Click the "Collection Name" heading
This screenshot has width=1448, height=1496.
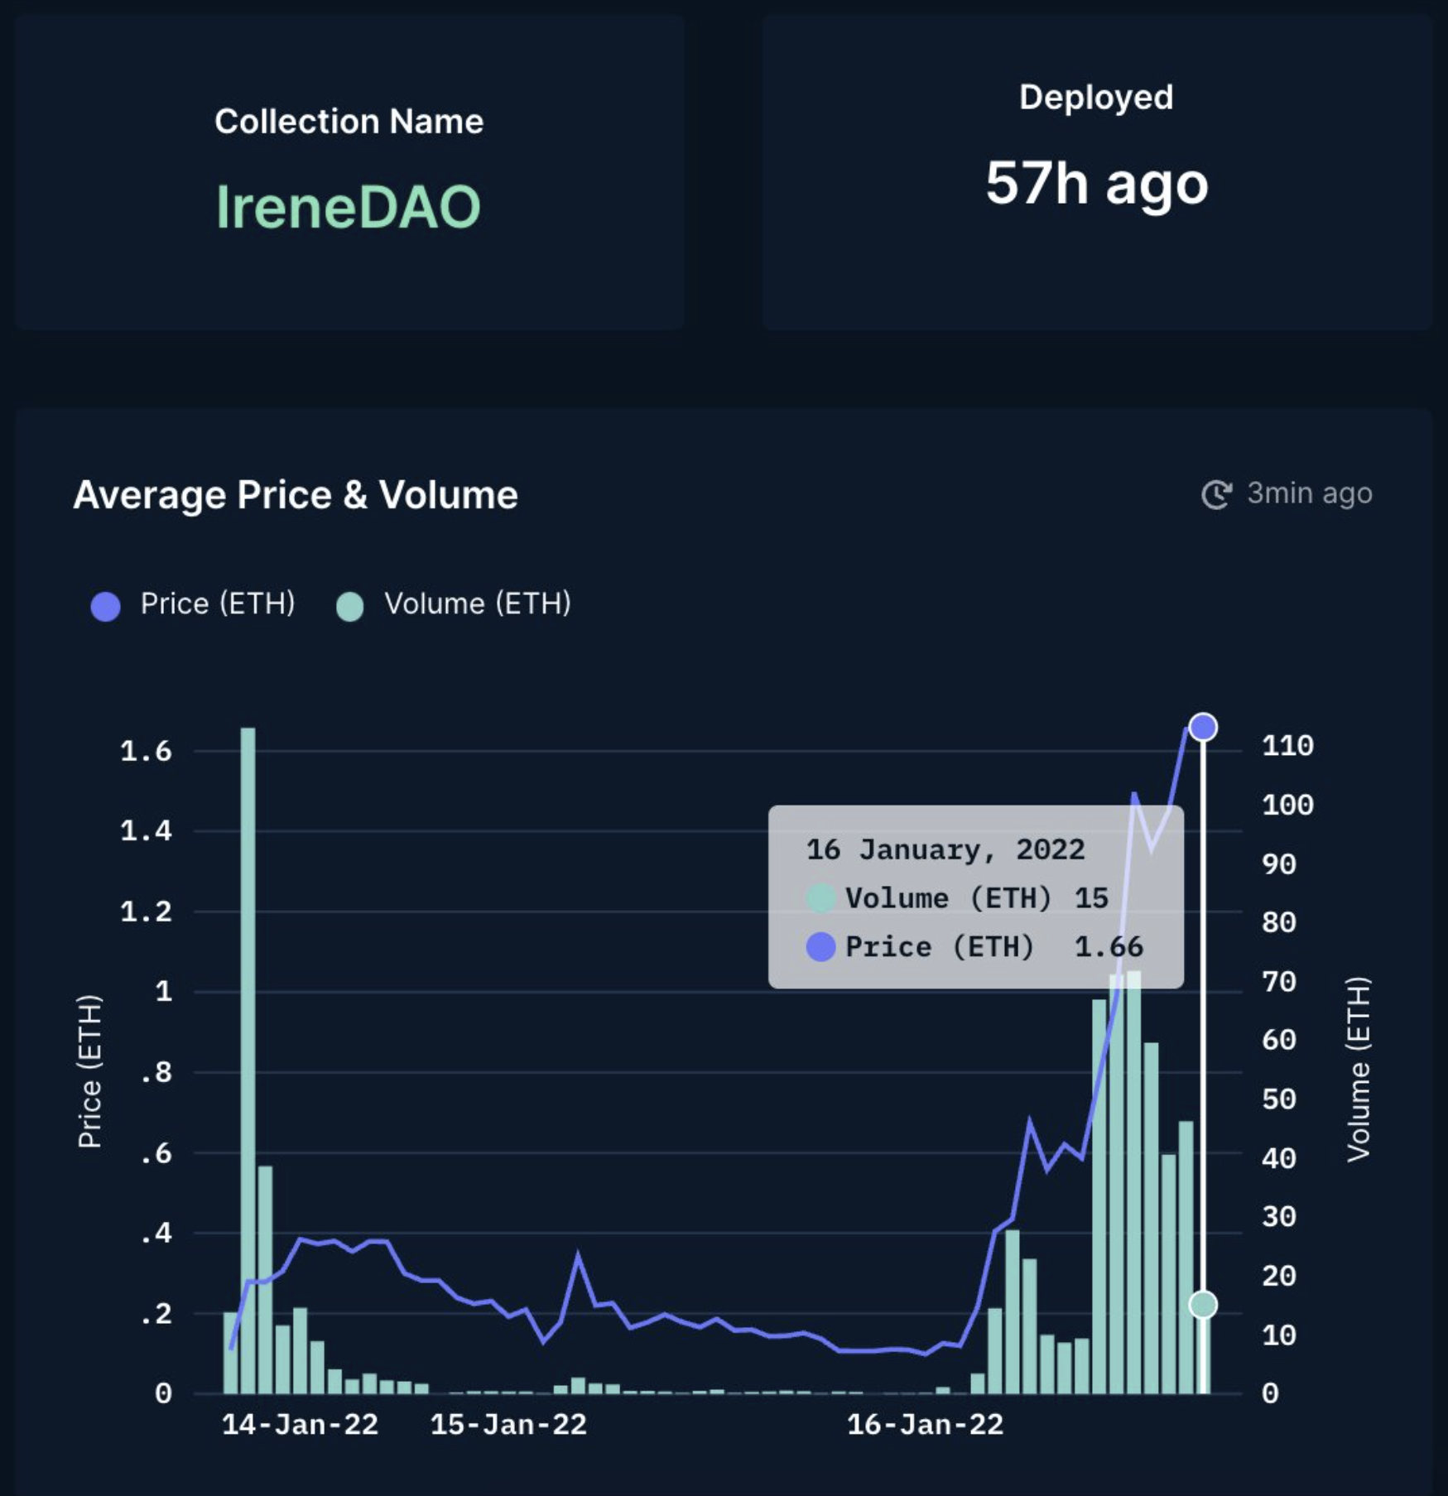tap(349, 122)
